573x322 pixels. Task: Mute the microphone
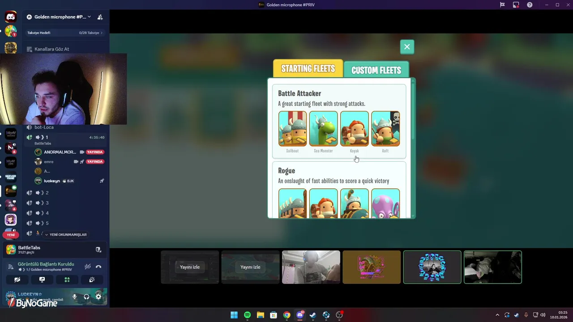point(75,297)
